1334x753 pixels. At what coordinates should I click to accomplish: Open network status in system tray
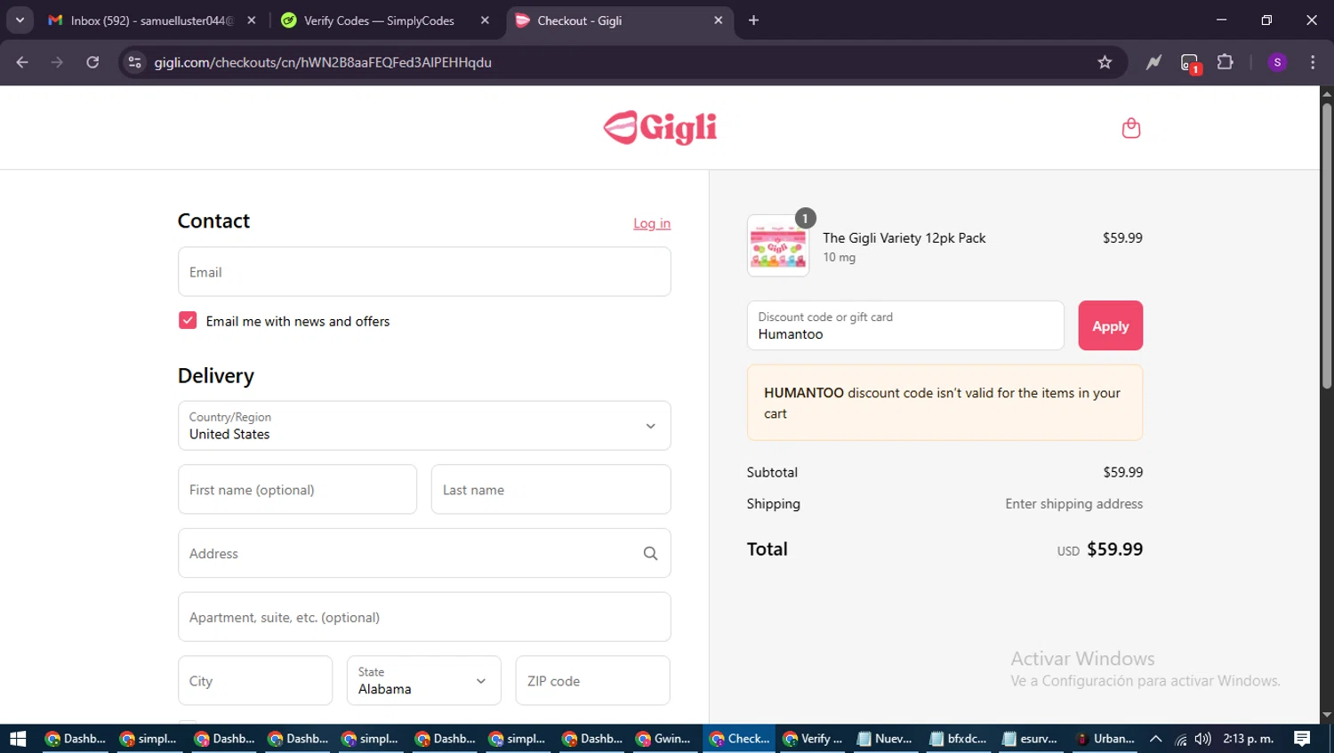1180,739
